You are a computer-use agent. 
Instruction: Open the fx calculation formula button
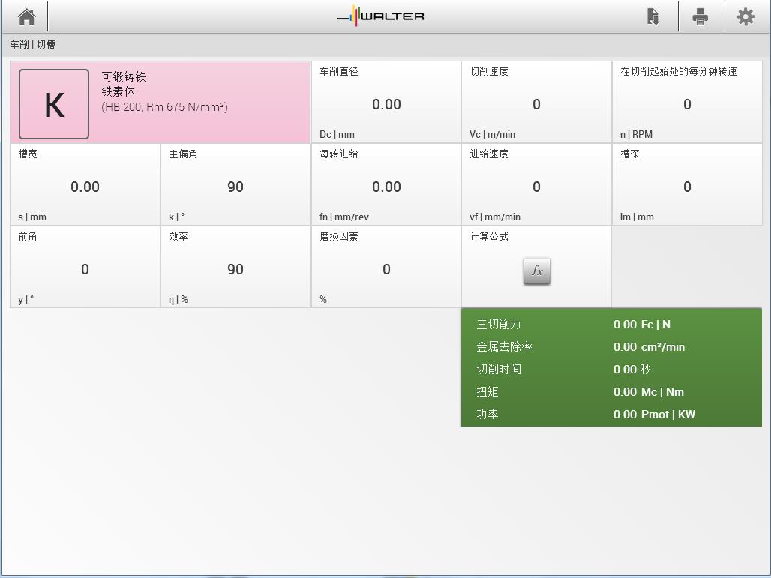coord(537,271)
